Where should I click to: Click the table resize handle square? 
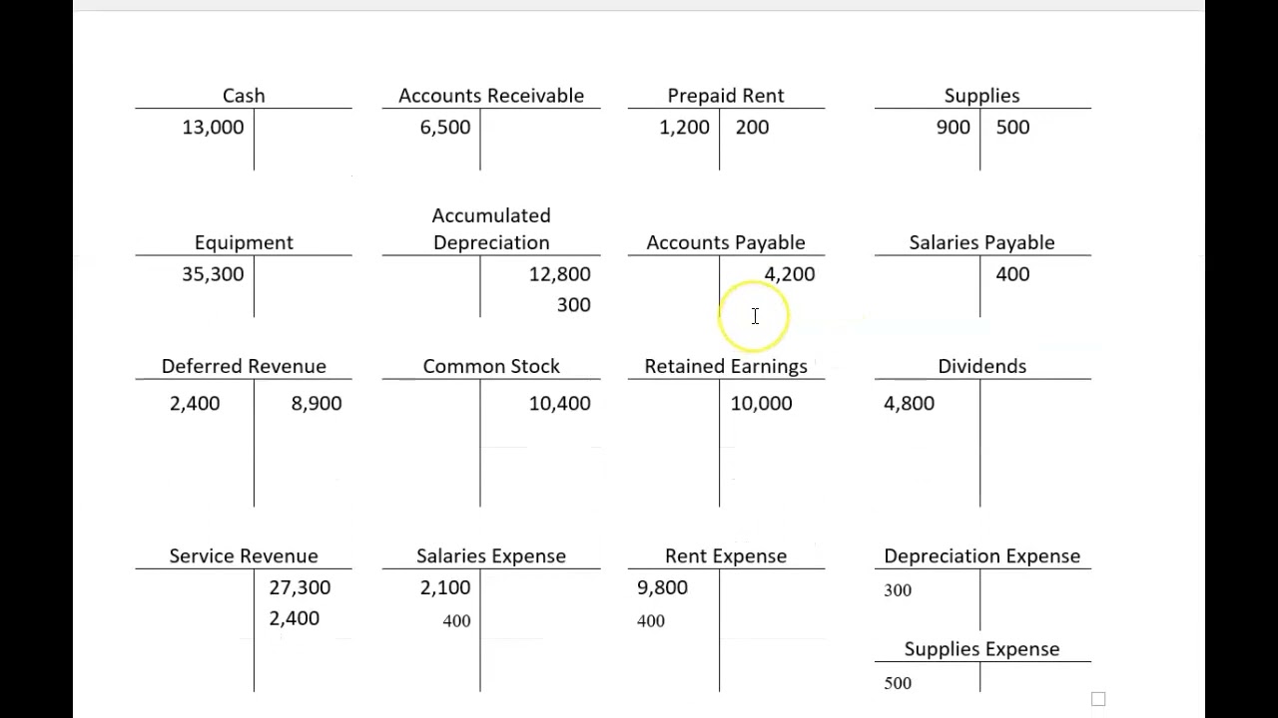1098,699
